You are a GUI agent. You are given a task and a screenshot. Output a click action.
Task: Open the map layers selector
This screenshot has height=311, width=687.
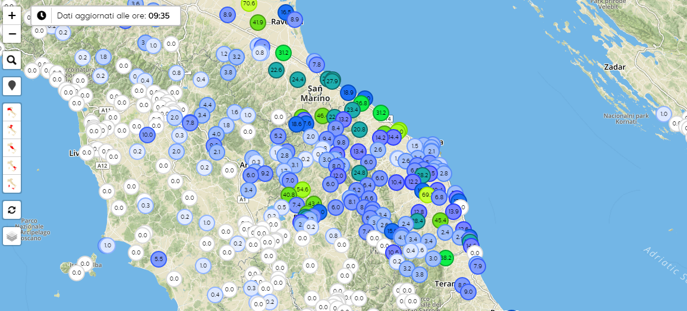pyautogui.click(x=12, y=236)
